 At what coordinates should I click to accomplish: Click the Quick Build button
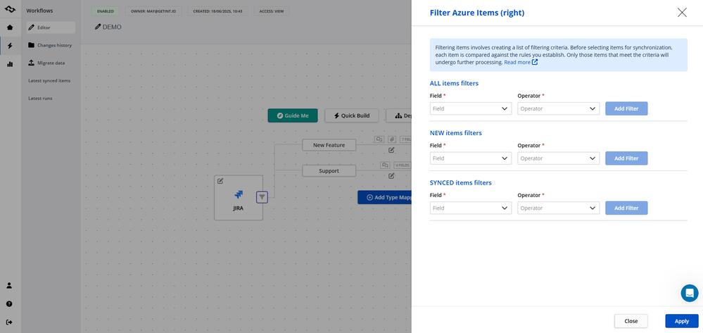coord(352,115)
